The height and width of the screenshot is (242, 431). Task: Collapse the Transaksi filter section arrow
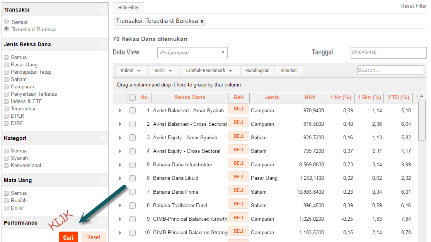pyautogui.click(x=102, y=10)
